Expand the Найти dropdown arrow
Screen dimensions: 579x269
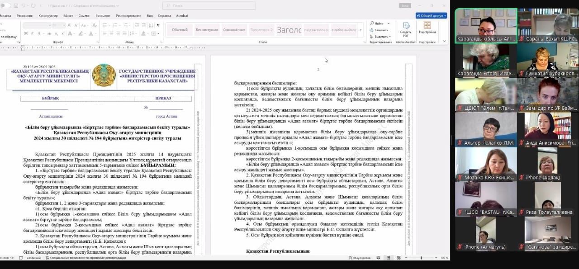point(389,24)
